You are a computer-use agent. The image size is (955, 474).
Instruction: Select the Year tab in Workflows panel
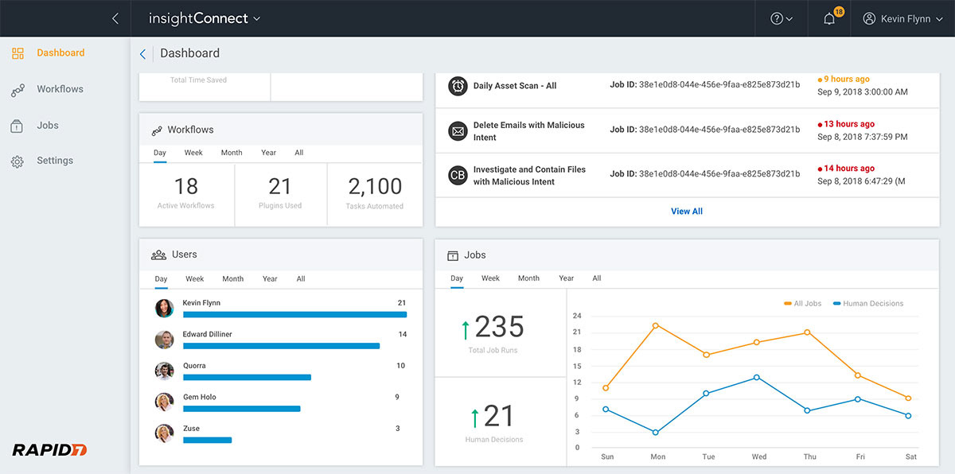(268, 153)
